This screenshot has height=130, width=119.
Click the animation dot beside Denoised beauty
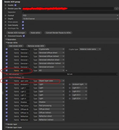coord(6,36)
